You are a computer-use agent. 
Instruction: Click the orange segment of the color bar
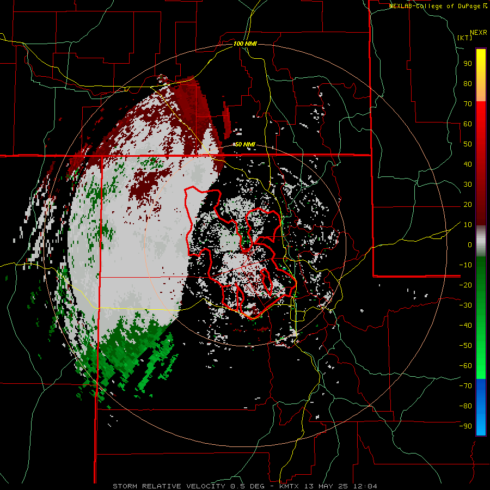[x=481, y=94]
